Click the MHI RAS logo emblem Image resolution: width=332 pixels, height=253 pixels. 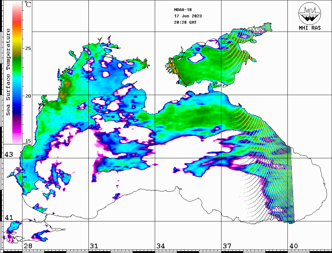point(310,13)
